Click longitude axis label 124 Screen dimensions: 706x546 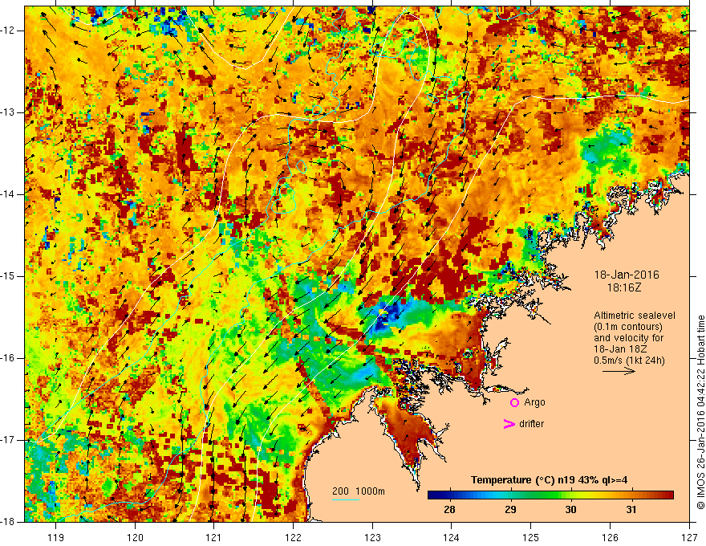coord(452,537)
